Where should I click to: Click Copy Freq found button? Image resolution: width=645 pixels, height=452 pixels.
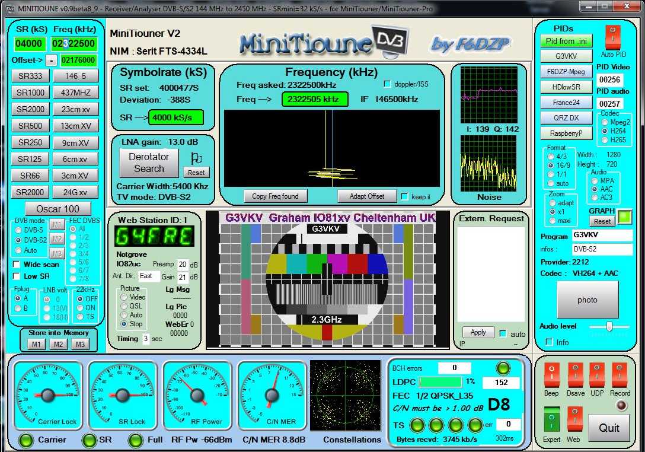pyautogui.click(x=275, y=196)
